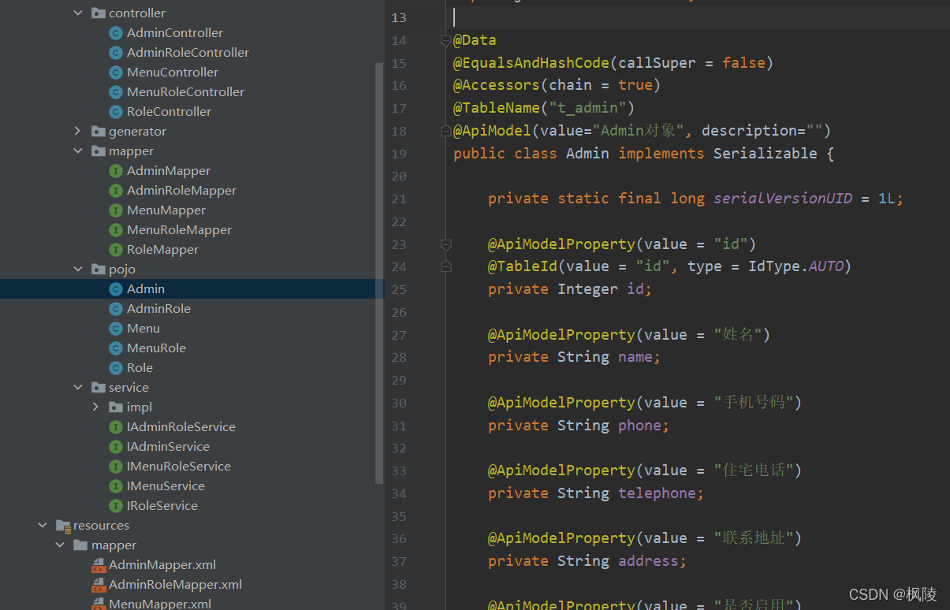Open AdminRoleMapper.xml in resources mapper
The image size is (950, 610).
pos(175,584)
